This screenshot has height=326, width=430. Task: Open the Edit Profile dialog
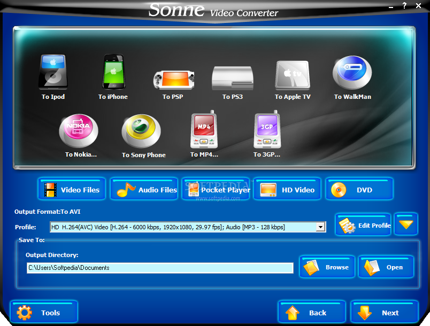(363, 224)
